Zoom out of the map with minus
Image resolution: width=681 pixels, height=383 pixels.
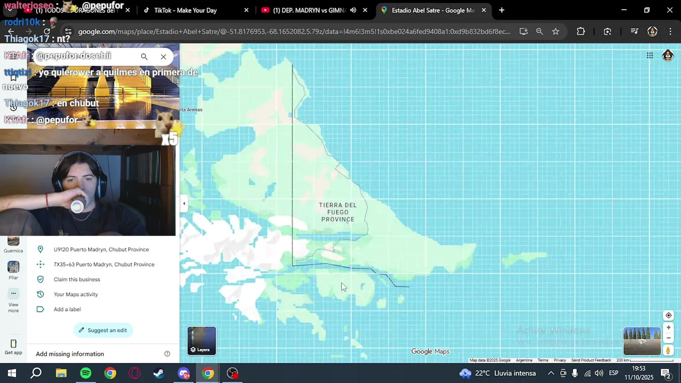[x=669, y=338]
